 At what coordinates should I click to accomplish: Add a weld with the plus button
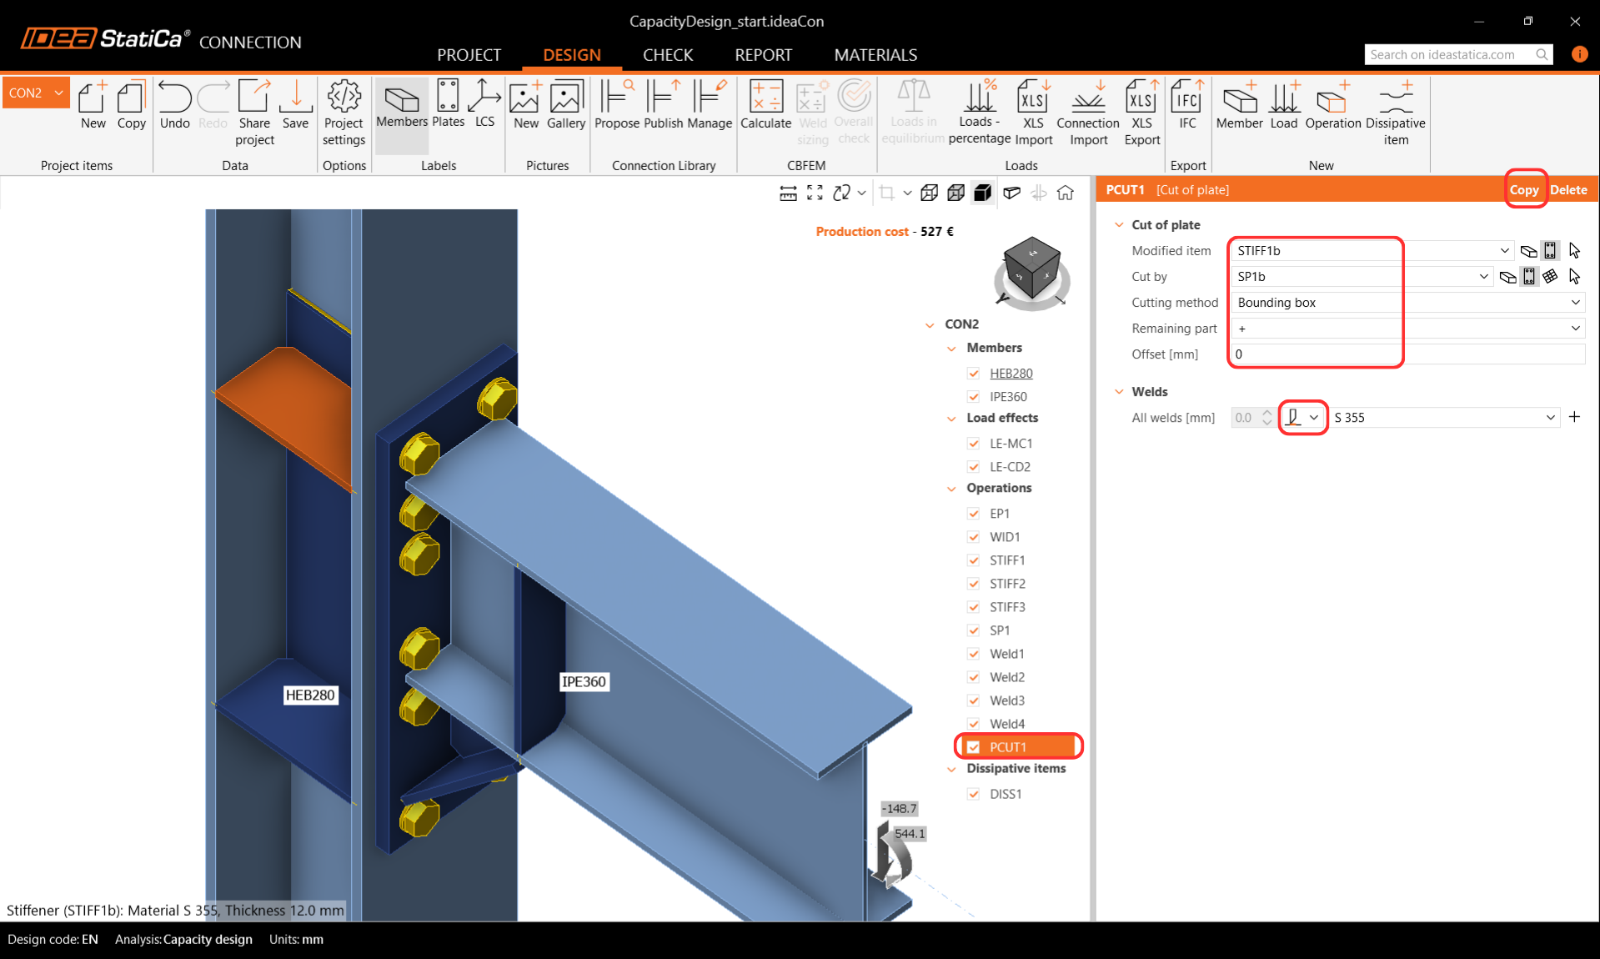(1574, 416)
